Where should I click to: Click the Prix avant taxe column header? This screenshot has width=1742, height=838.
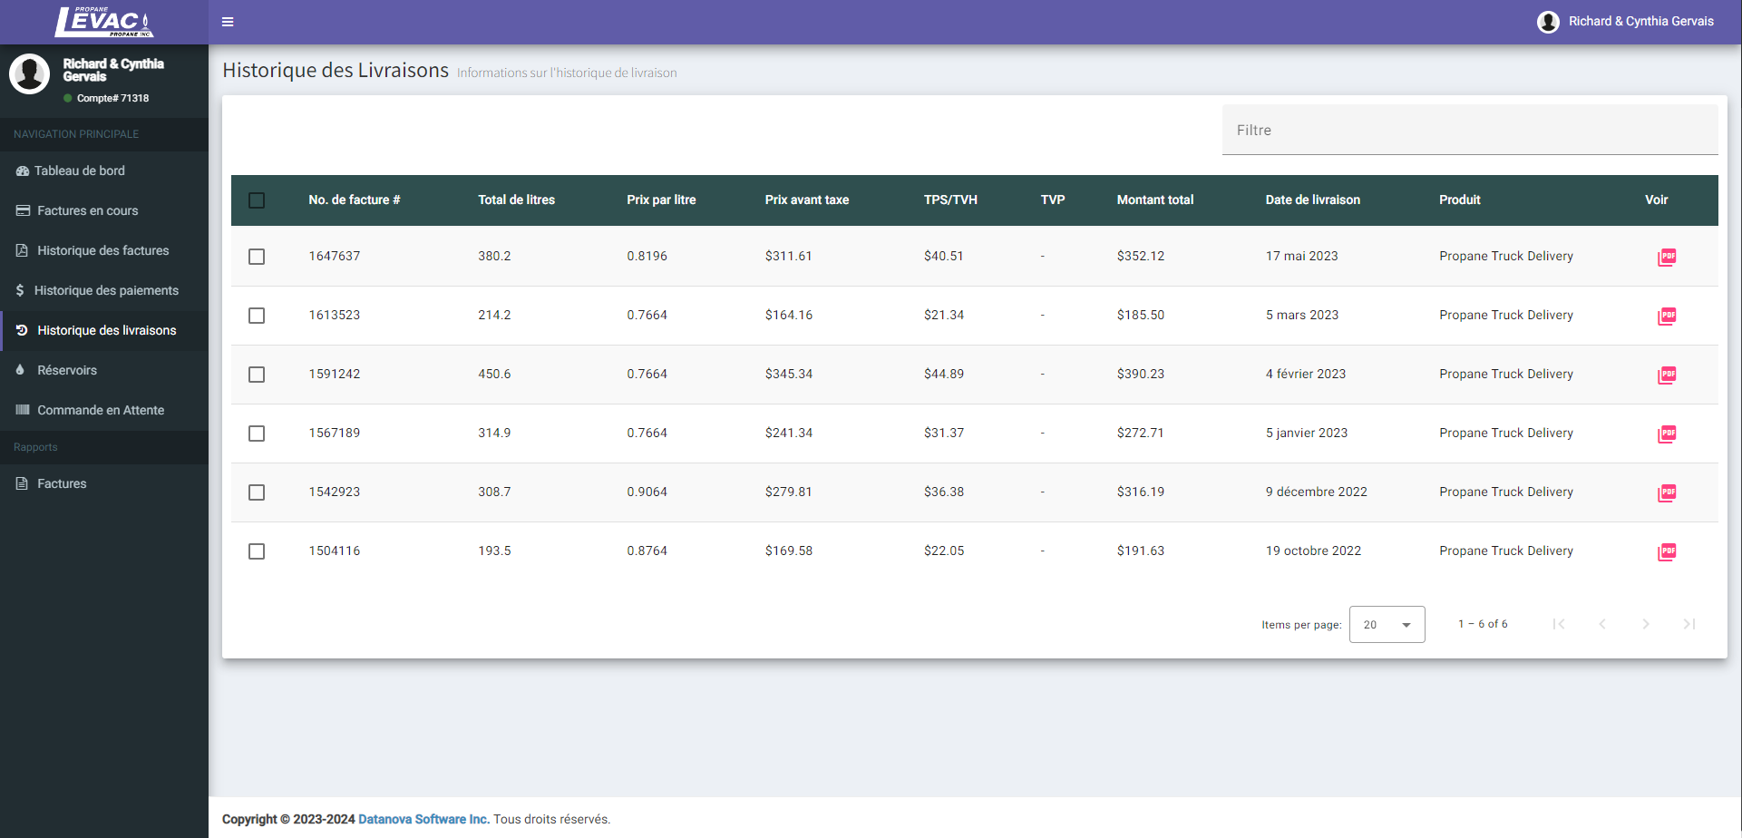[x=806, y=200]
